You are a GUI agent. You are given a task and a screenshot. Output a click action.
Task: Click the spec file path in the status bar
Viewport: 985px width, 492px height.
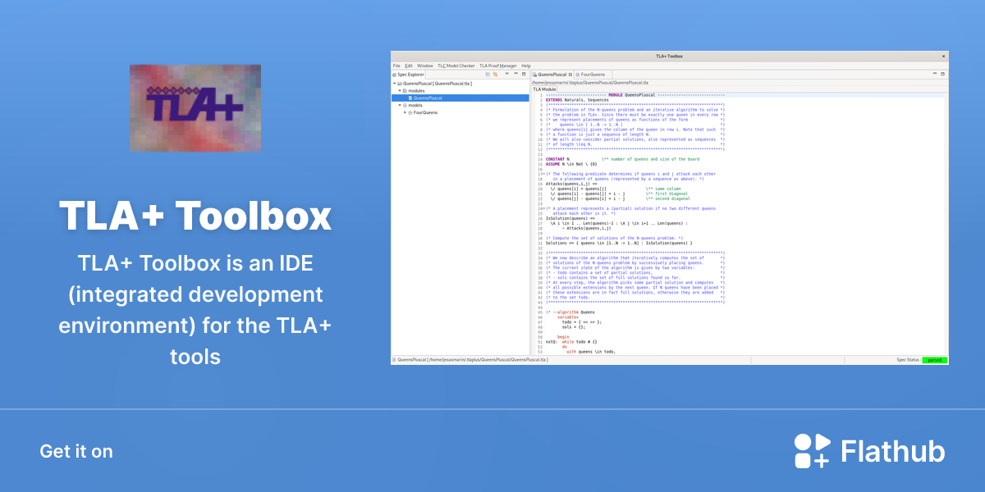[471, 360]
